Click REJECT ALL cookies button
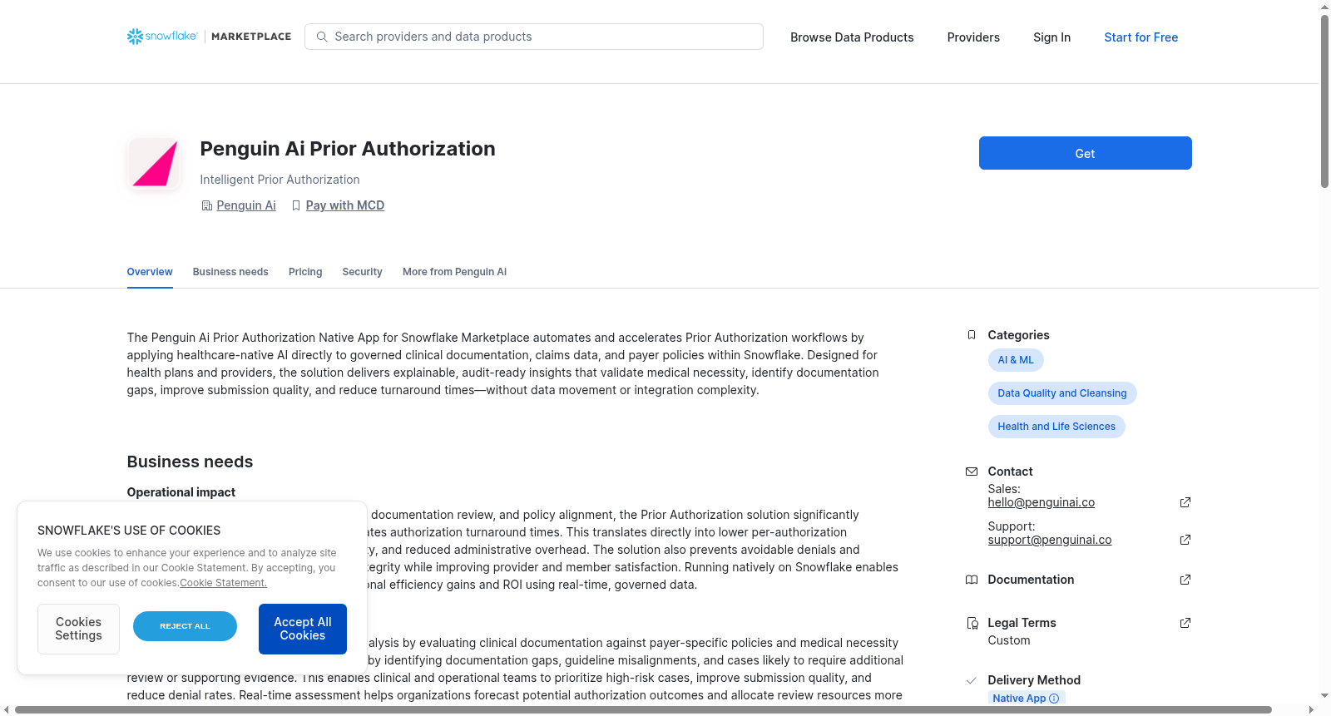Screen dimensions: 1331x716 point(185,626)
